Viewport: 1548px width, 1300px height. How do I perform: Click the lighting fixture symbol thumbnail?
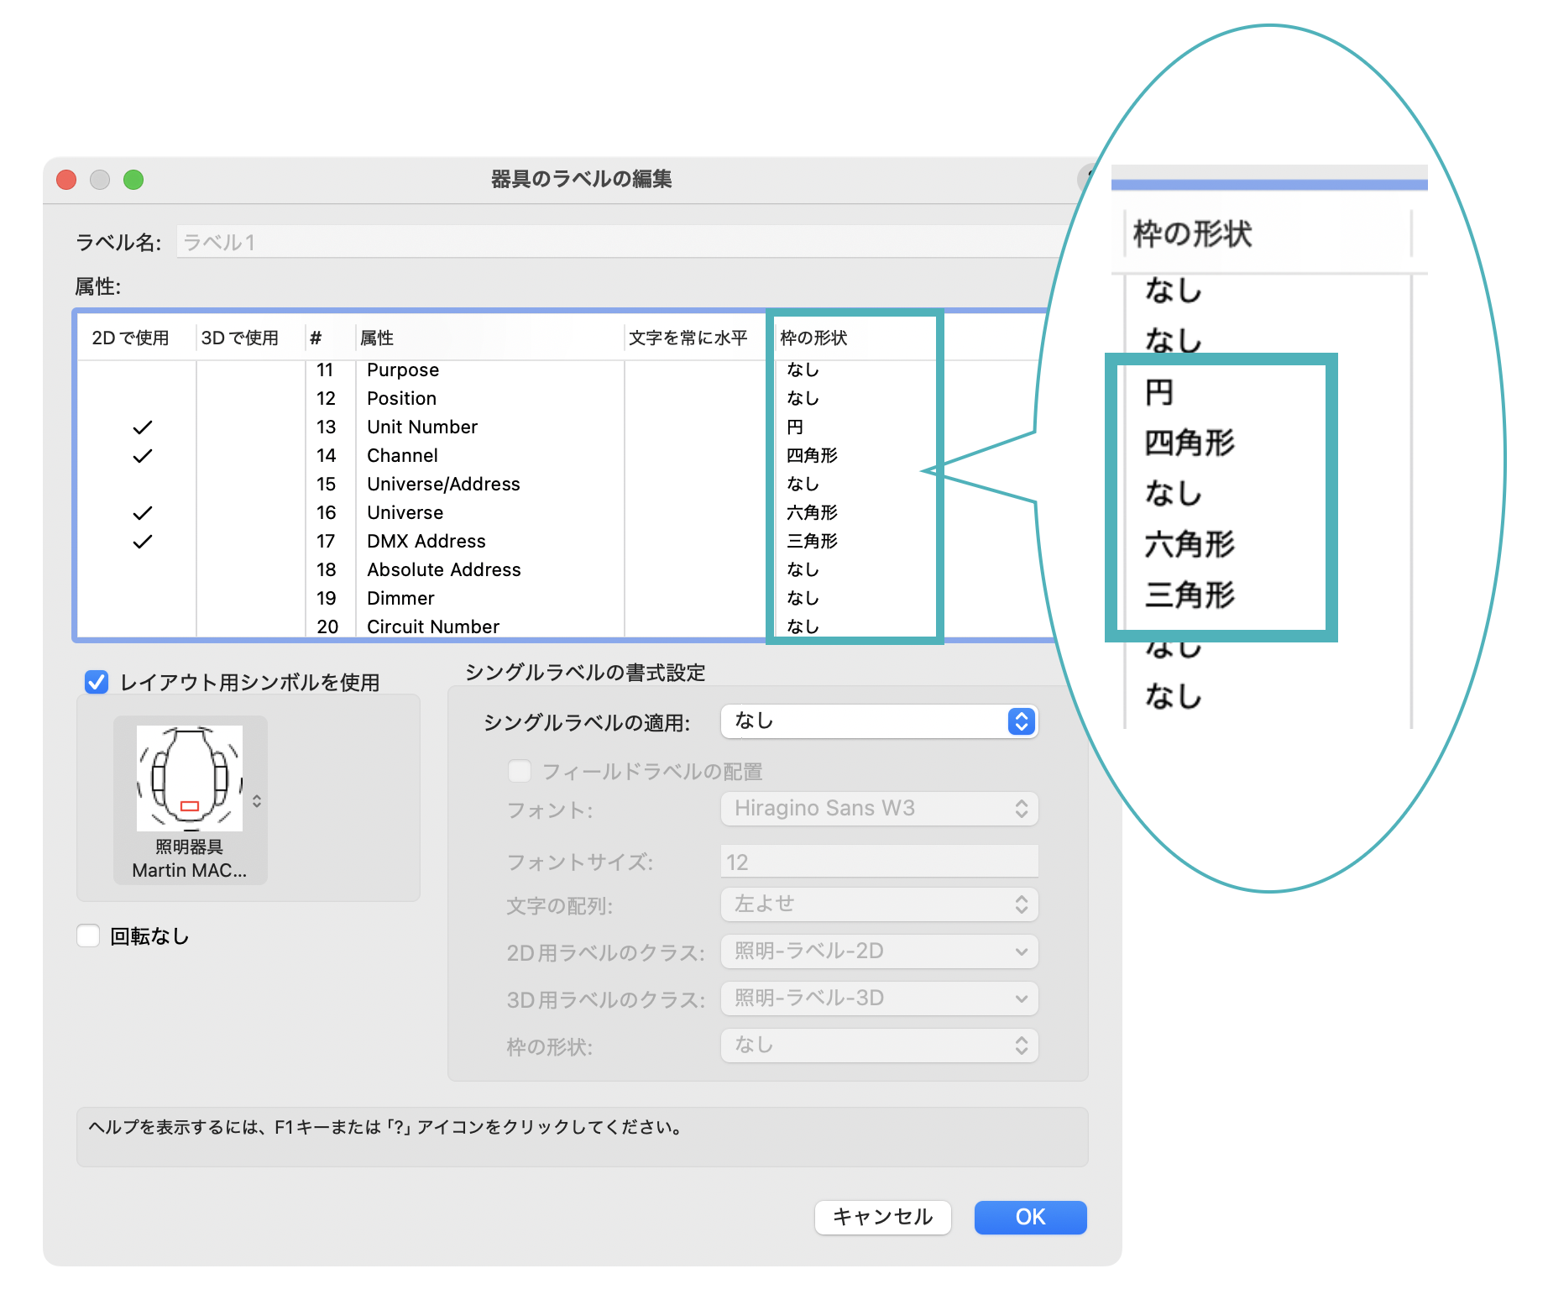[x=190, y=778]
